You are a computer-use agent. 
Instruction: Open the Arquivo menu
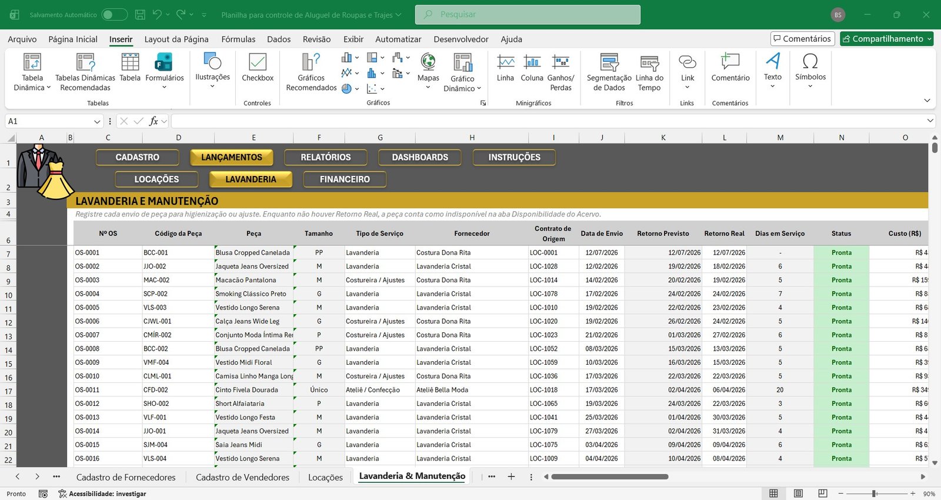click(22, 39)
